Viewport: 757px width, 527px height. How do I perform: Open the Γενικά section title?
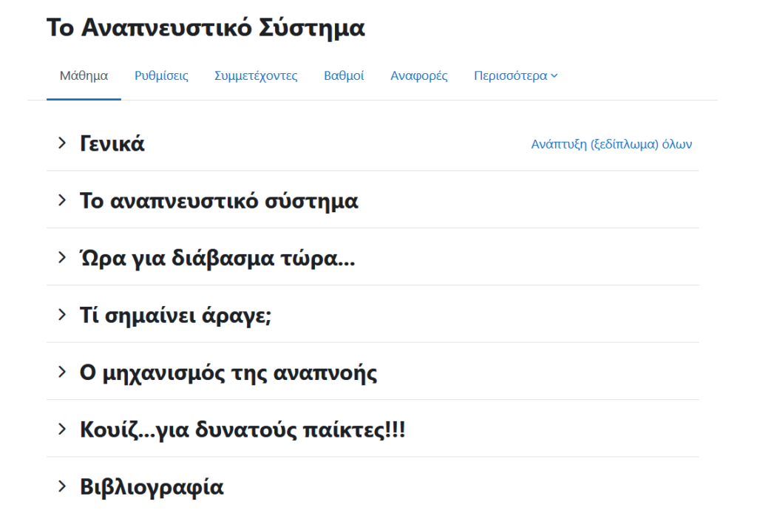tap(112, 144)
